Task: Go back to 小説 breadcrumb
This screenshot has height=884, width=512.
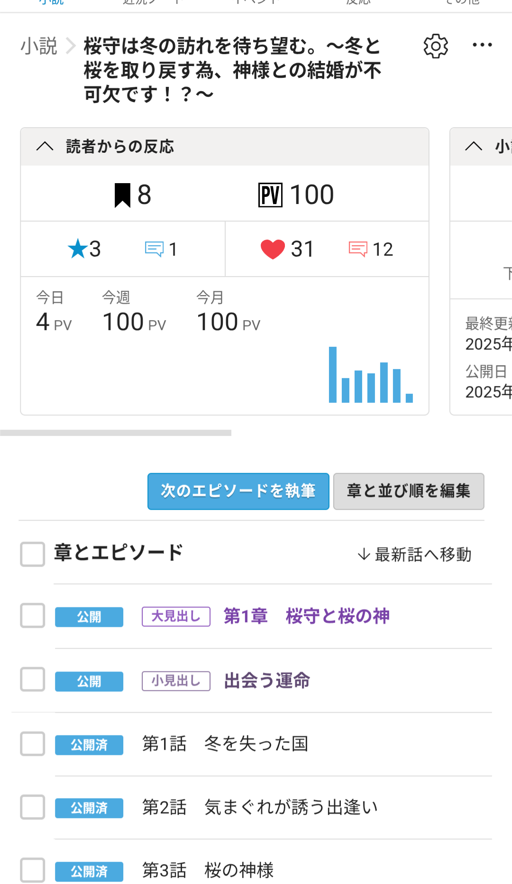Action: [39, 46]
